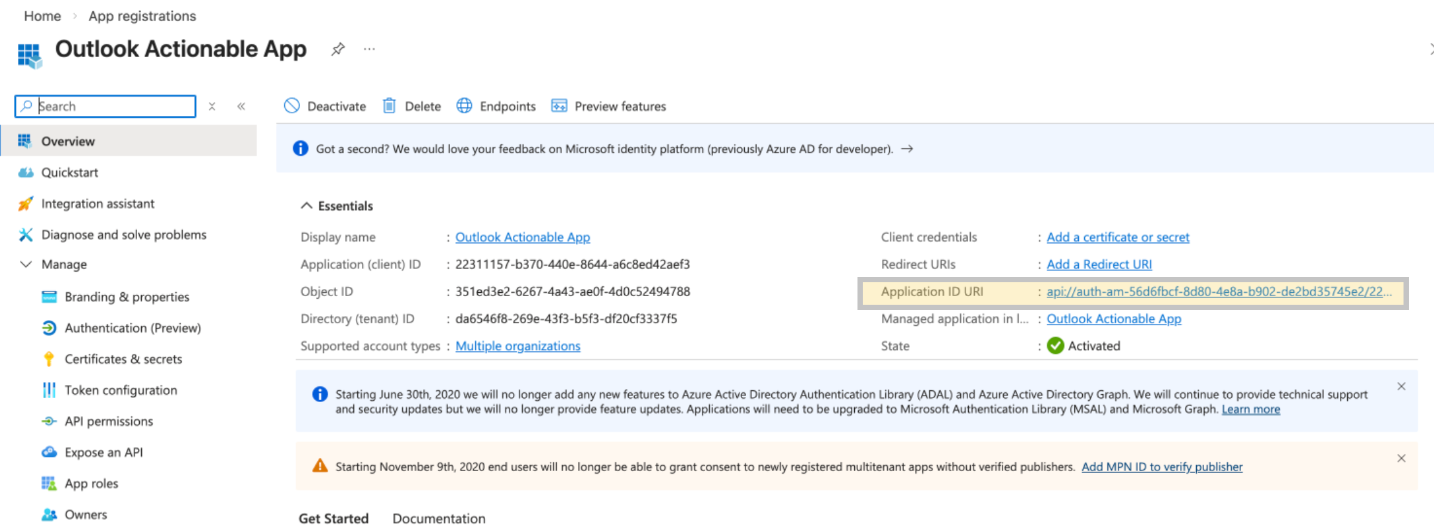Open the managed application Outlook Actionable App link

pos(1114,319)
